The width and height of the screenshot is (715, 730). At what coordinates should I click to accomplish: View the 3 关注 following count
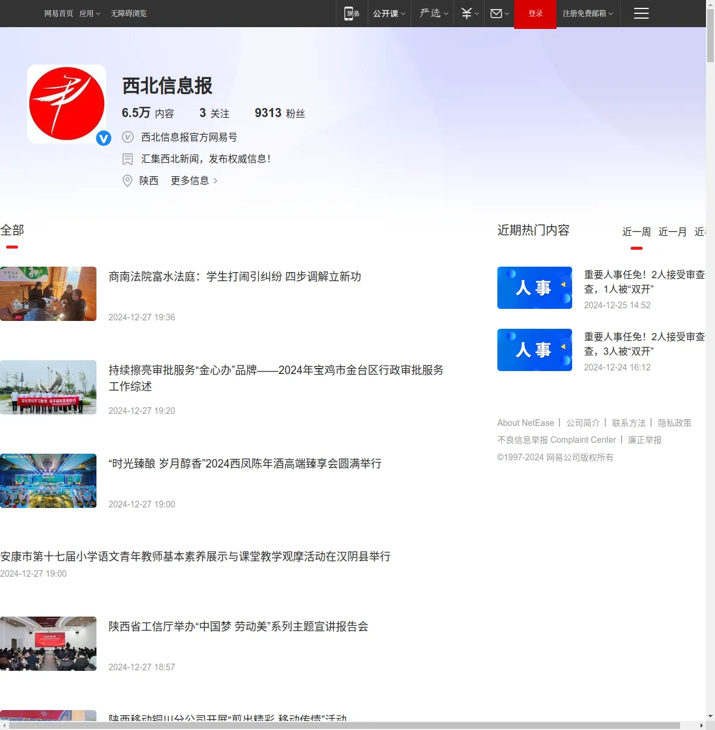pos(214,113)
